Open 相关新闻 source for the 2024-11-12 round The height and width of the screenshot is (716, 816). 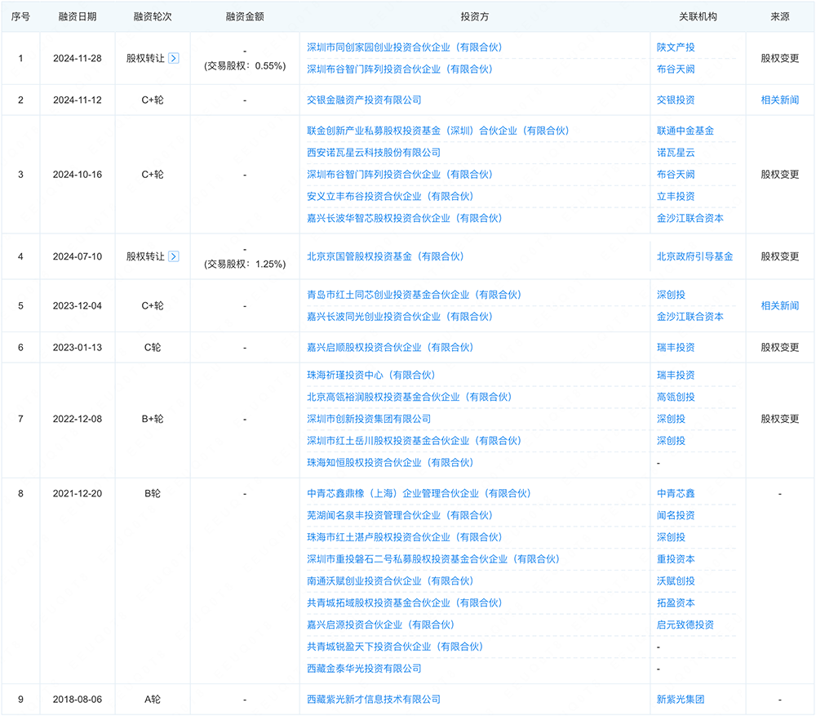(x=779, y=100)
